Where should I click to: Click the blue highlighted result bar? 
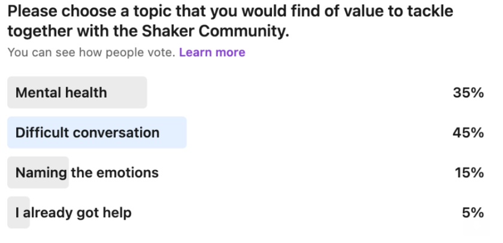tap(174, 133)
